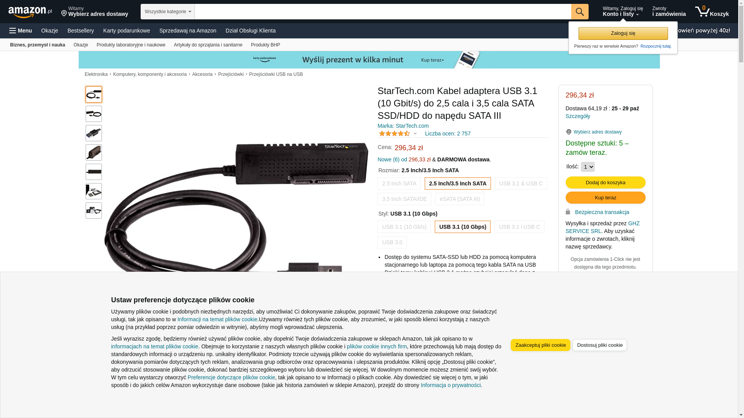Click the star rating icons

pyautogui.click(x=394, y=134)
